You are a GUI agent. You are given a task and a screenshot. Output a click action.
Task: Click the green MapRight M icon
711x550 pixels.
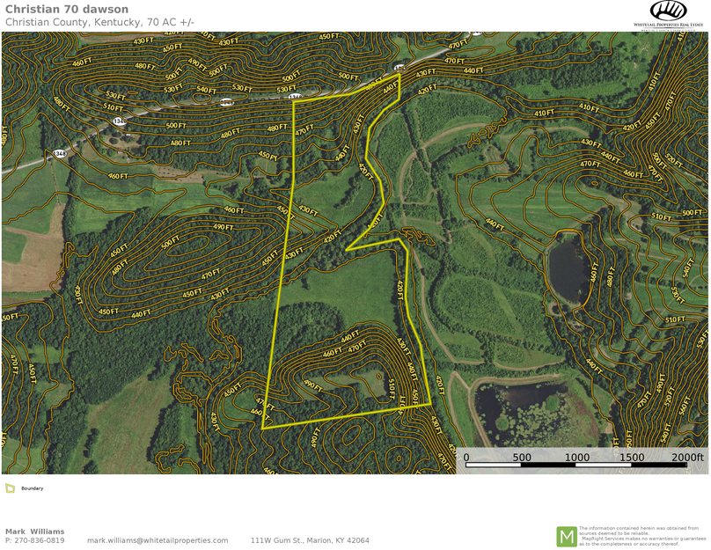click(x=566, y=536)
